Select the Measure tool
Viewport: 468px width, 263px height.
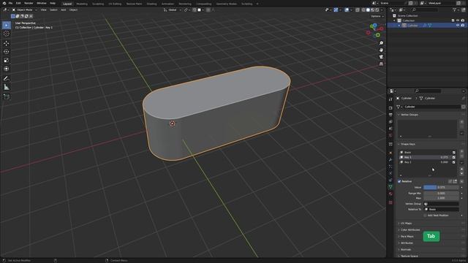[7, 88]
